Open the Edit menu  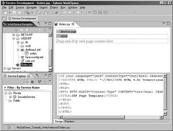pyautogui.click(x=11, y=8)
